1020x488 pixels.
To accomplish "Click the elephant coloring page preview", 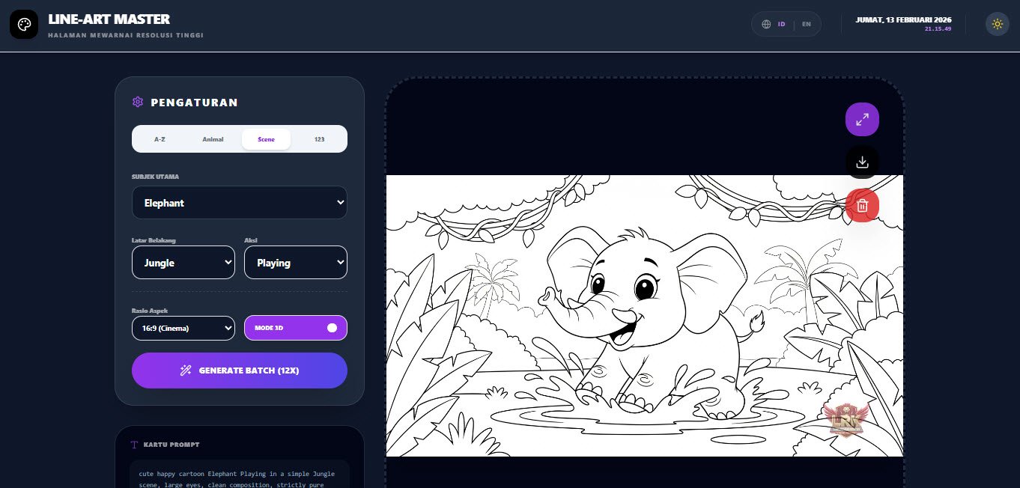I will 645,316.
